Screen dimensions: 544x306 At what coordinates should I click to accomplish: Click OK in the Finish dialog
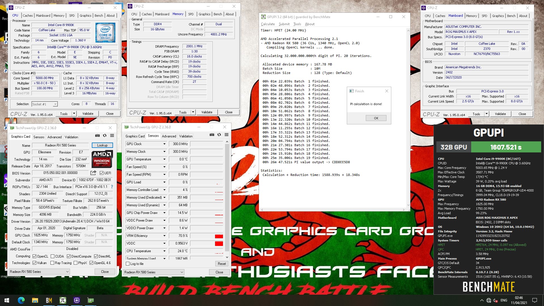376,118
